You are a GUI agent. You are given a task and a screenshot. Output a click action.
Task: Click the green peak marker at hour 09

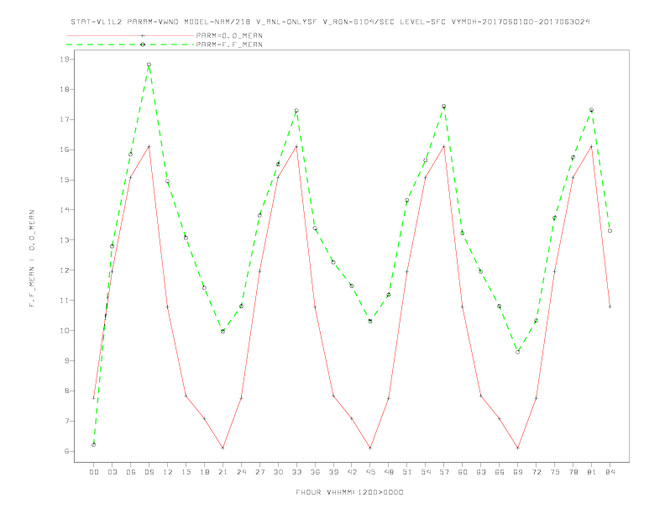149,65
